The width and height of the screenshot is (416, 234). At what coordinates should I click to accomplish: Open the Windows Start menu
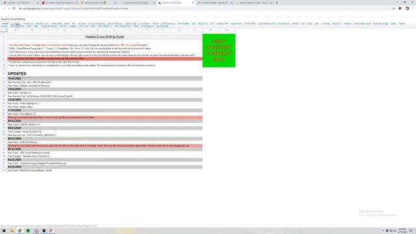pyautogui.click(x=4, y=231)
